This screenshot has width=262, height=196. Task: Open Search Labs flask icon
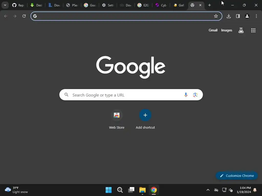(x=241, y=30)
